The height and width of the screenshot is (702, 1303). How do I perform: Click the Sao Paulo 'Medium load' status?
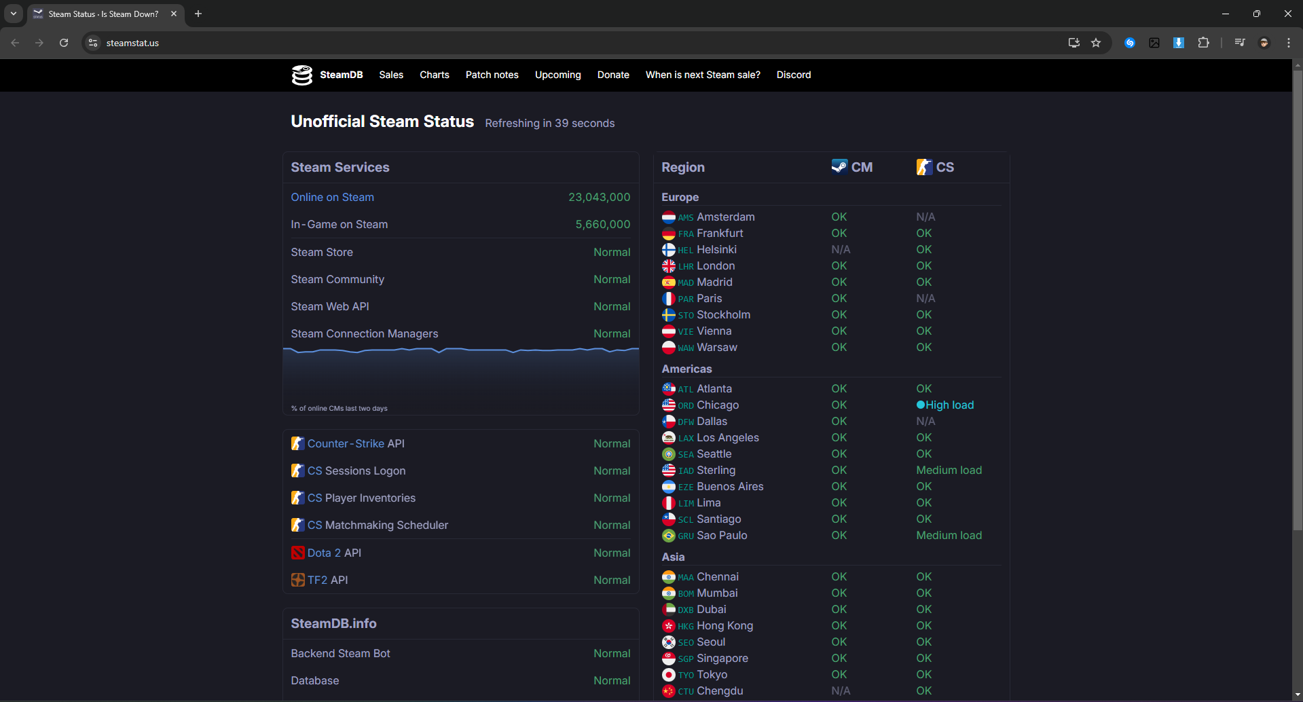949,536
